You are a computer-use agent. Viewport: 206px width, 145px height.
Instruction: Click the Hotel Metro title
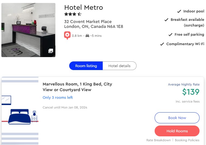(84, 7)
